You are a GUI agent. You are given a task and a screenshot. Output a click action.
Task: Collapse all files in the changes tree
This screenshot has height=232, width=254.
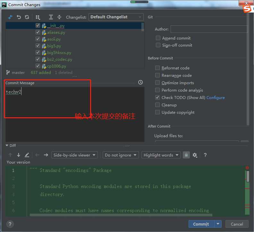[x=59, y=17]
